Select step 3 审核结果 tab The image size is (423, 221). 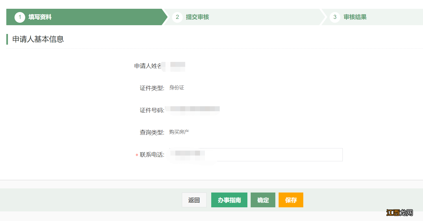pyautogui.click(x=373, y=17)
